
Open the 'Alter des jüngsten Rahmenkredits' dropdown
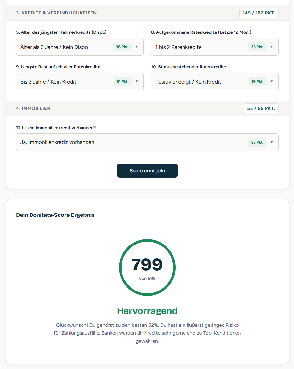pos(80,47)
